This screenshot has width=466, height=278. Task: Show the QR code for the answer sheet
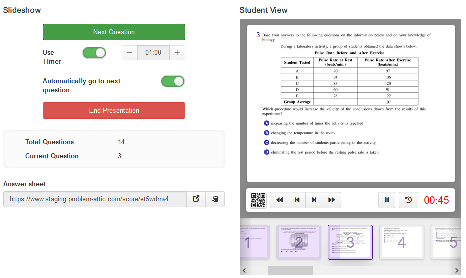tap(258, 200)
